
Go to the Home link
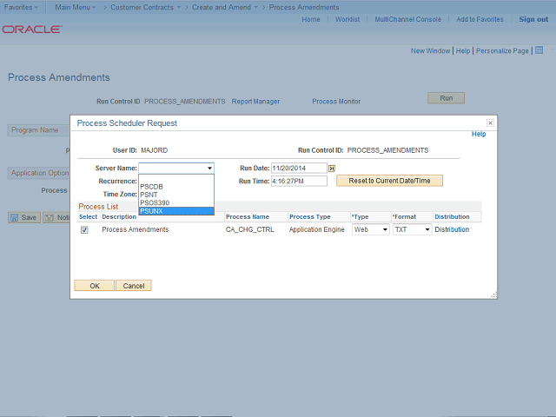click(x=311, y=19)
